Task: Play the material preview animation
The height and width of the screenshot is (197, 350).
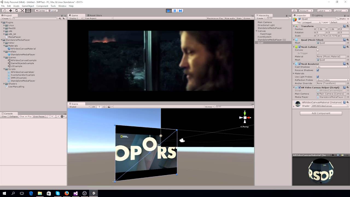Action: click(x=333, y=155)
